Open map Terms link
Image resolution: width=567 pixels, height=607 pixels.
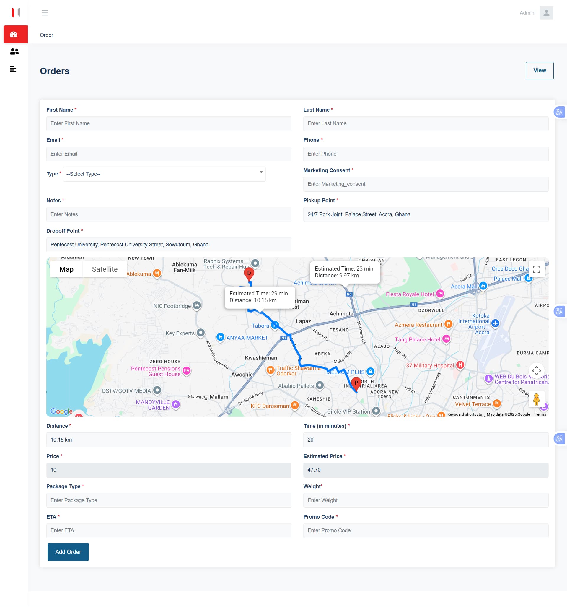tap(540, 414)
